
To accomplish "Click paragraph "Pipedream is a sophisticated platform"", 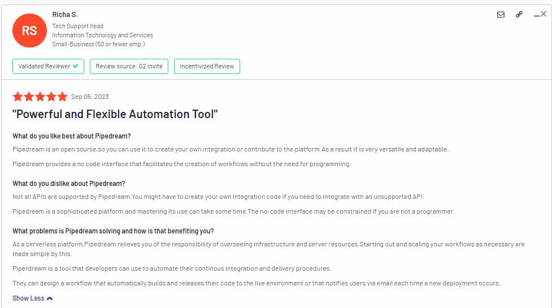I will pyautogui.click(x=233, y=211).
